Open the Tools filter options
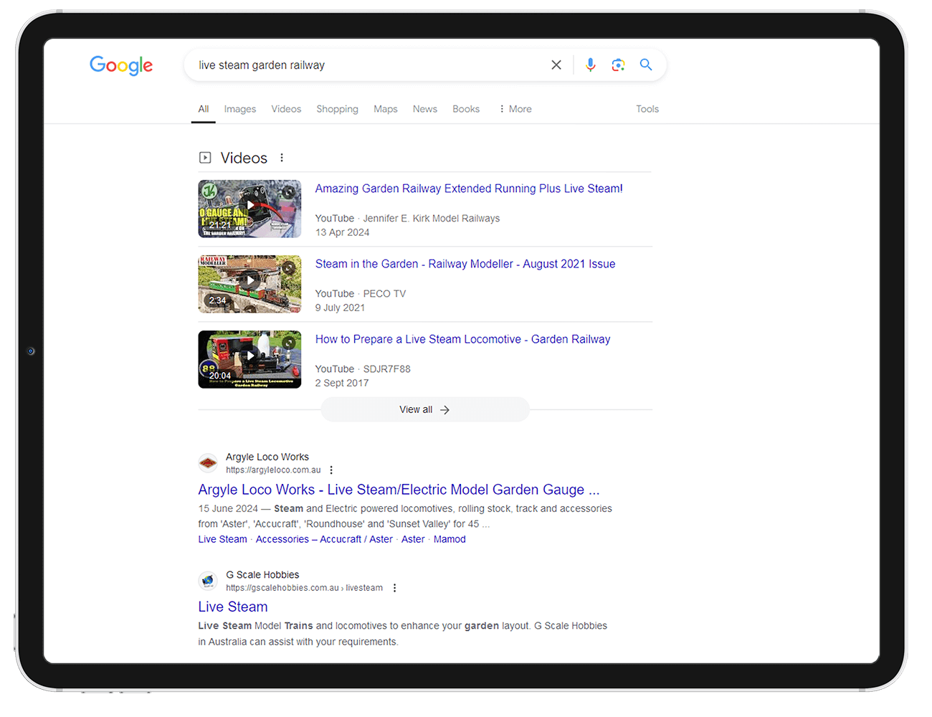The height and width of the screenshot is (717, 932). pos(647,109)
